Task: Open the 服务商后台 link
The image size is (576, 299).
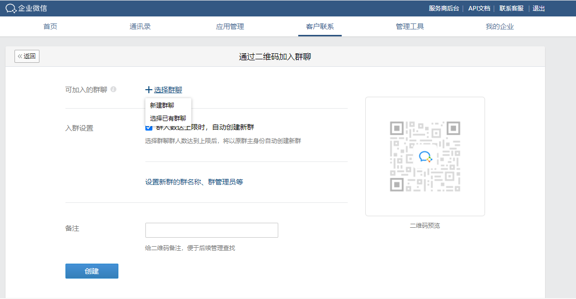Action: pyautogui.click(x=444, y=8)
